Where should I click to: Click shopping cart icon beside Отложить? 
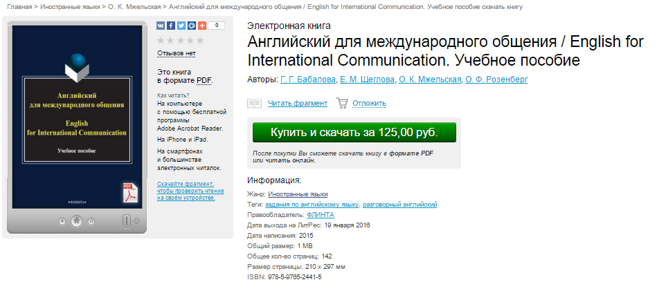(342, 103)
